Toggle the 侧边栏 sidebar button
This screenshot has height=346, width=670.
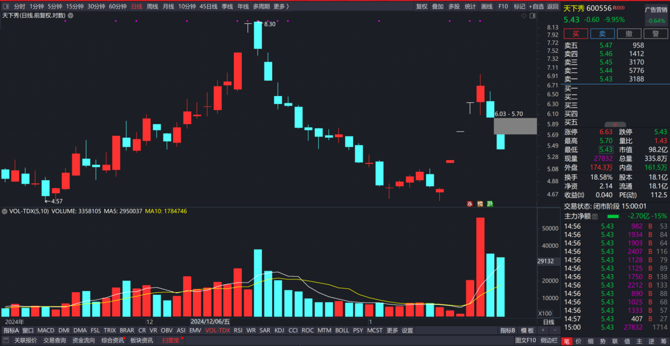point(549,340)
